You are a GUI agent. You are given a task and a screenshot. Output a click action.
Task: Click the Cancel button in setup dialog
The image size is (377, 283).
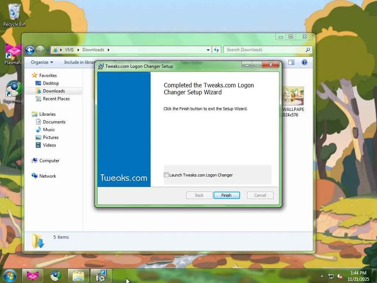click(260, 195)
